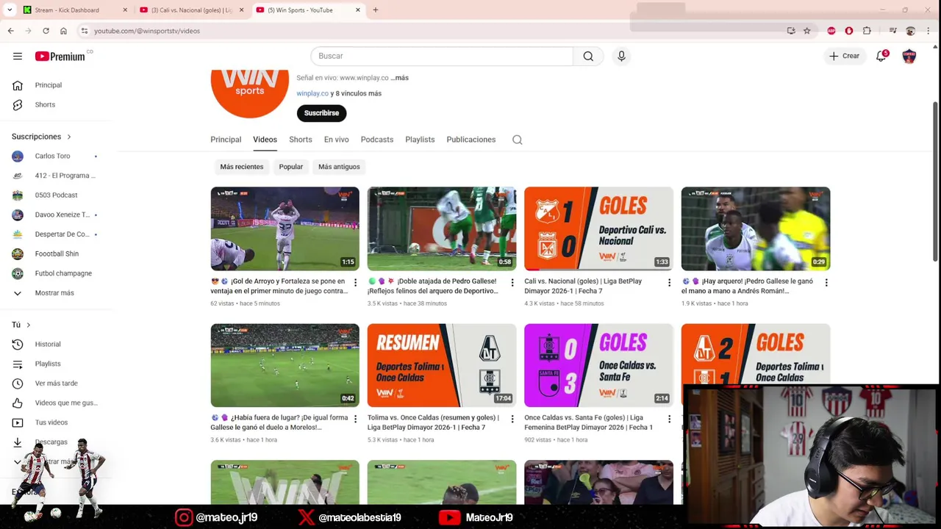Image resolution: width=941 pixels, height=529 pixels.
Task: Open options for Gol de Arroyo video
Action: [x=355, y=283]
